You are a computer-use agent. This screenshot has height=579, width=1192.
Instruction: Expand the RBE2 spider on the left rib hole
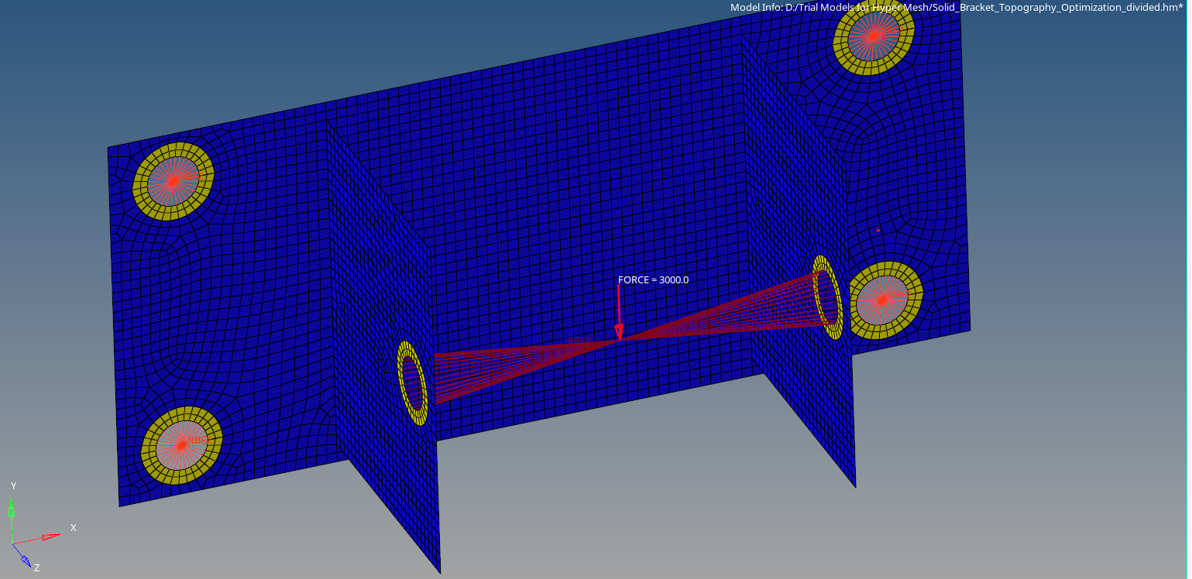[x=412, y=382]
